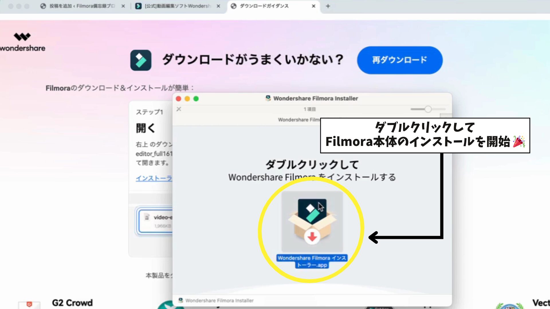The height and width of the screenshot is (309, 550).
Task: Click the Filmora icon in installer status bar
Action: [180, 300]
